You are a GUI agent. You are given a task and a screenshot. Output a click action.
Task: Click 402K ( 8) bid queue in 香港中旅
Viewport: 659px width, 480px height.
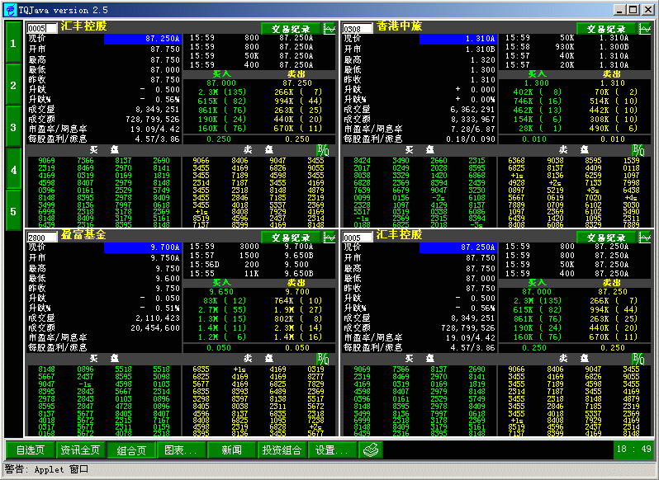[x=538, y=92]
